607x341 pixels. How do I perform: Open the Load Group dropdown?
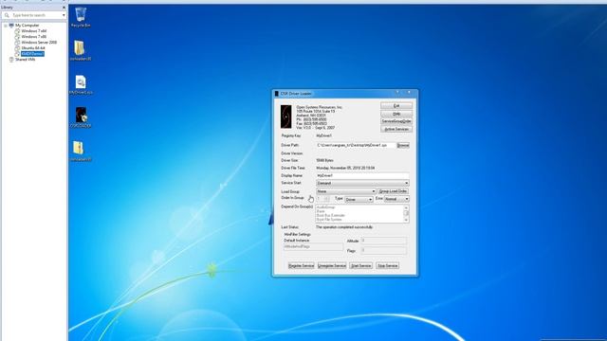345,191
